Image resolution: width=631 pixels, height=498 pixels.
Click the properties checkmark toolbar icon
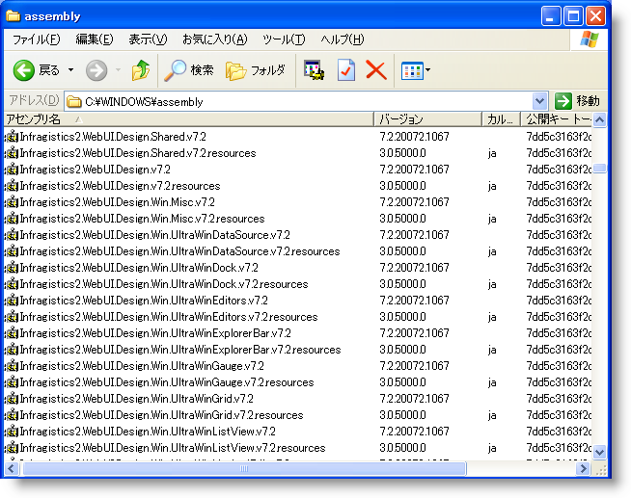point(345,70)
